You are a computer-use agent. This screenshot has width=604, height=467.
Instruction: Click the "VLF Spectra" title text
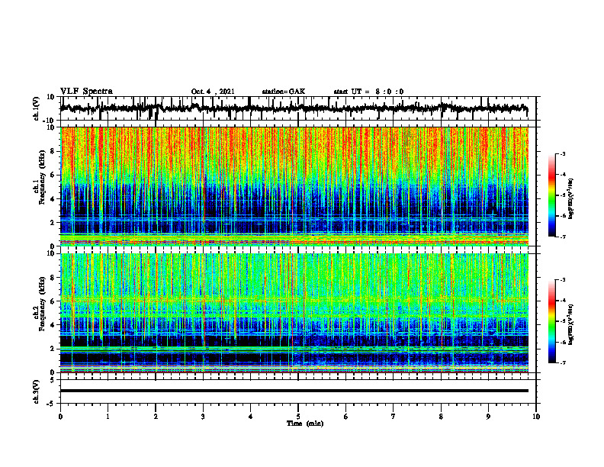(x=86, y=92)
